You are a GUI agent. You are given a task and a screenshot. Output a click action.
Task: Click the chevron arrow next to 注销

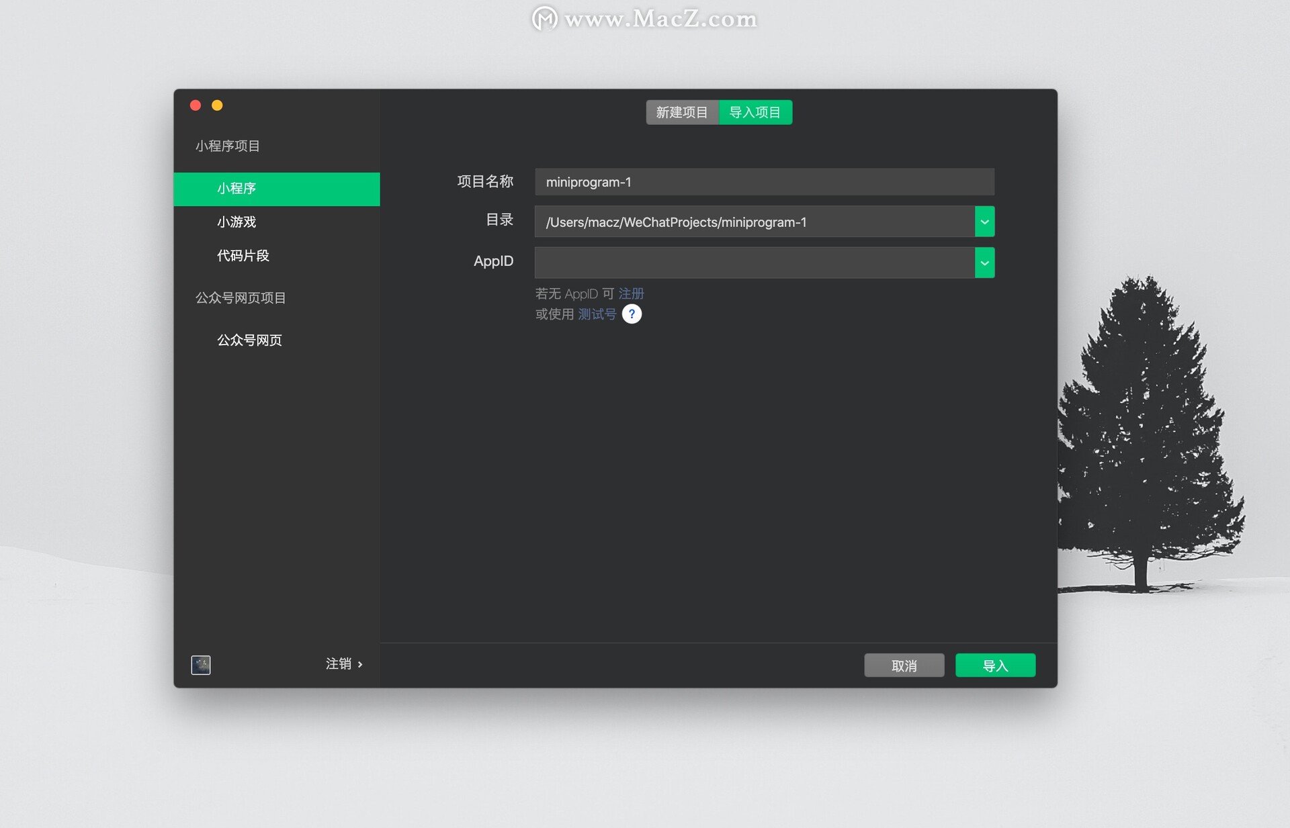click(x=361, y=664)
